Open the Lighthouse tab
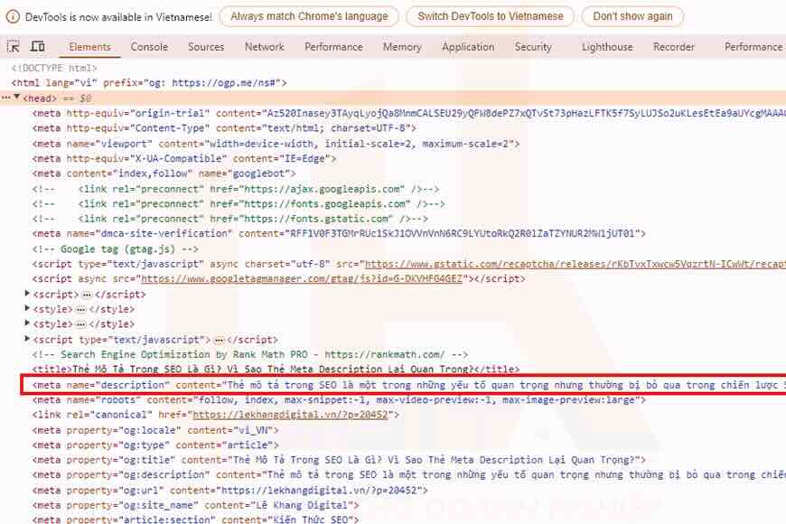Screen dimensions: 786x524 click(x=607, y=47)
